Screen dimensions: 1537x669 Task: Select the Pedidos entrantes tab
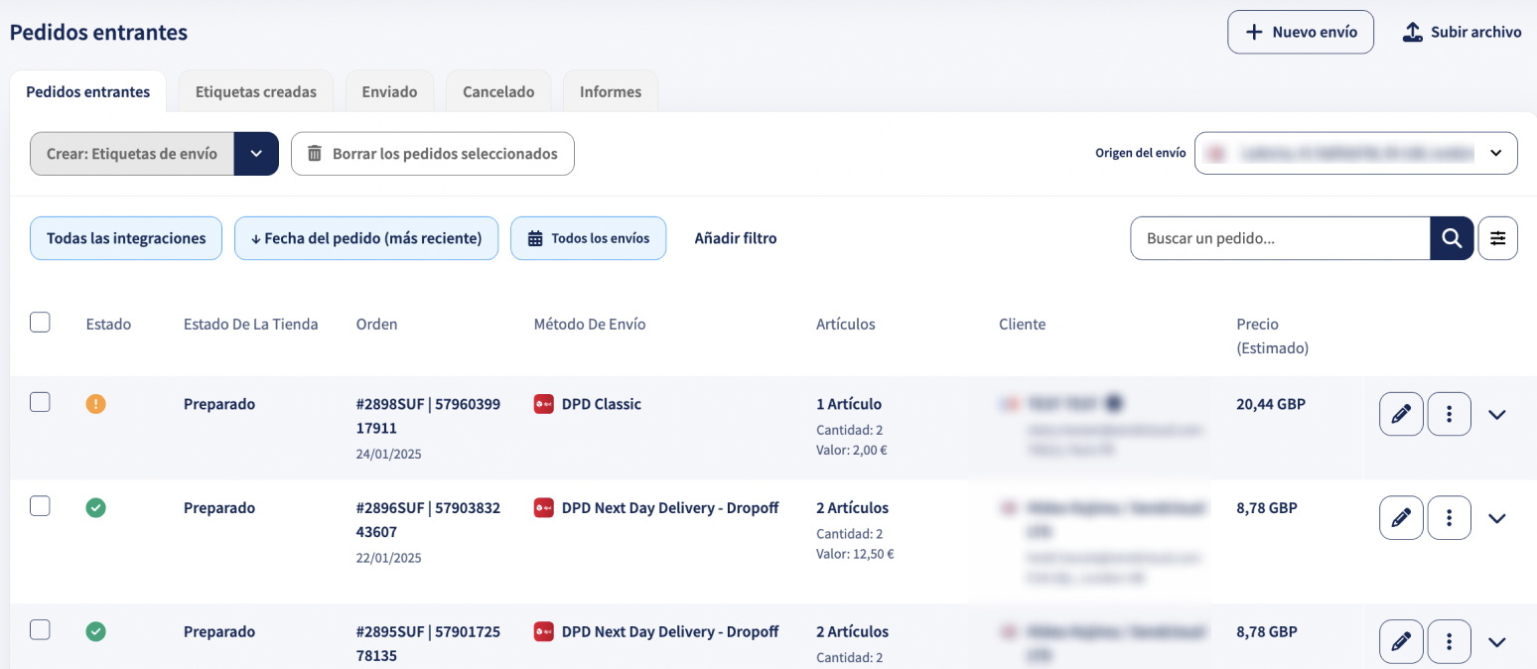coord(88,91)
